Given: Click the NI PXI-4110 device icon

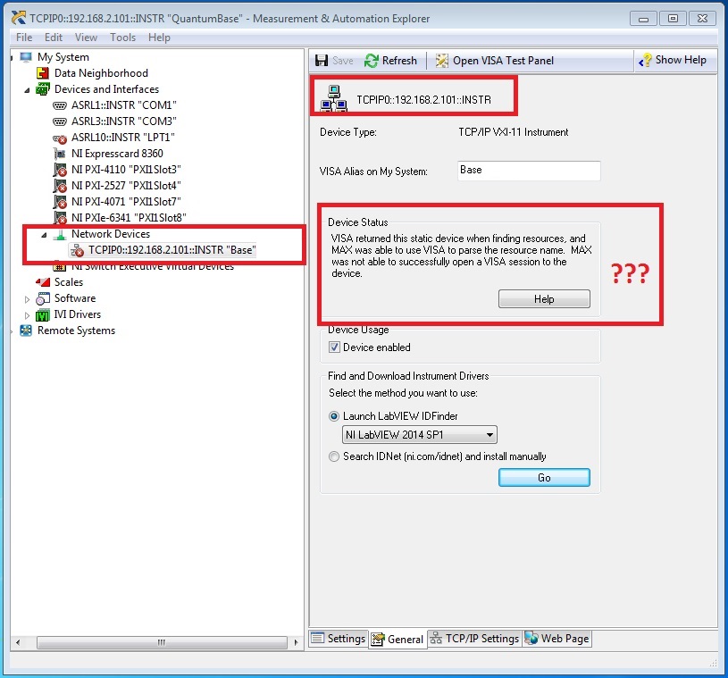Looking at the screenshot, I should 60,170.
